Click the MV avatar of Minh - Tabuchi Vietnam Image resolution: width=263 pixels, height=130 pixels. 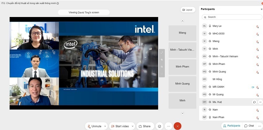[204, 57]
